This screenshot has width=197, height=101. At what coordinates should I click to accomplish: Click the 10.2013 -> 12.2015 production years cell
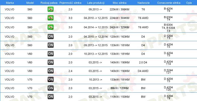click(x=96, y=54)
